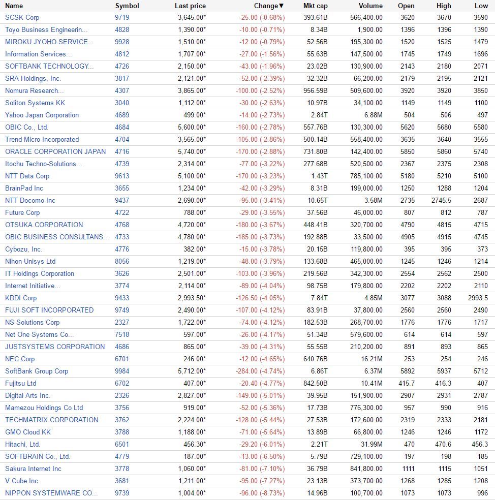Open SOFTBRAIN Co., Ltd. link
Viewport: 495px width, 500px height.
click(x=37, y=456)
